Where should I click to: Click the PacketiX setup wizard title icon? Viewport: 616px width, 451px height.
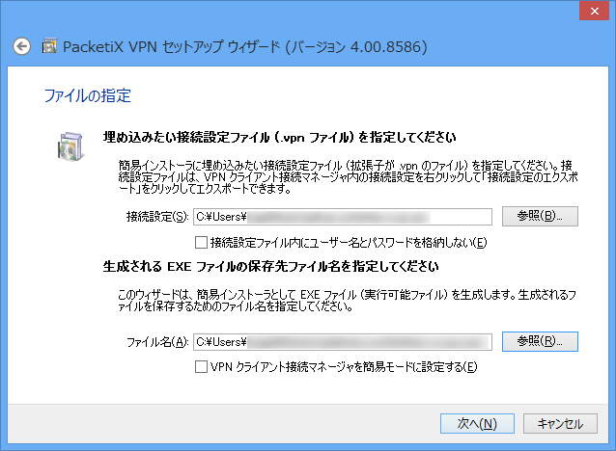[x=49, y=46]
